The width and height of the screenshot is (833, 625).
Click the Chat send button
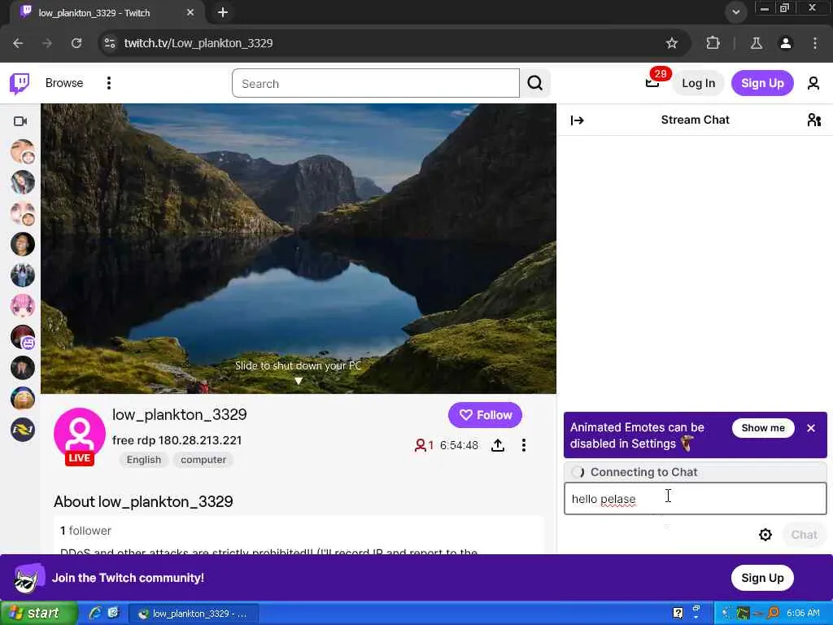[804, 535]
